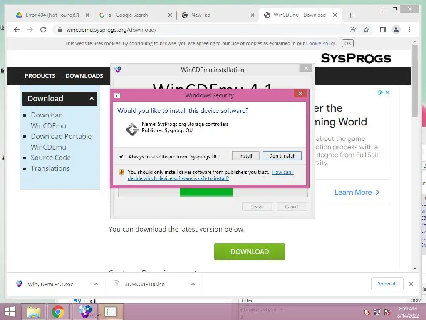Click Learn More on the ad
The width and height of the screenshot is (426, 320).
[x=357, y=192]
